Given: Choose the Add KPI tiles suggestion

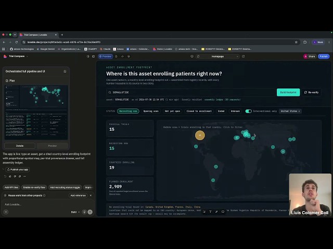Looking at the screenshot, I should pos(11,187).
